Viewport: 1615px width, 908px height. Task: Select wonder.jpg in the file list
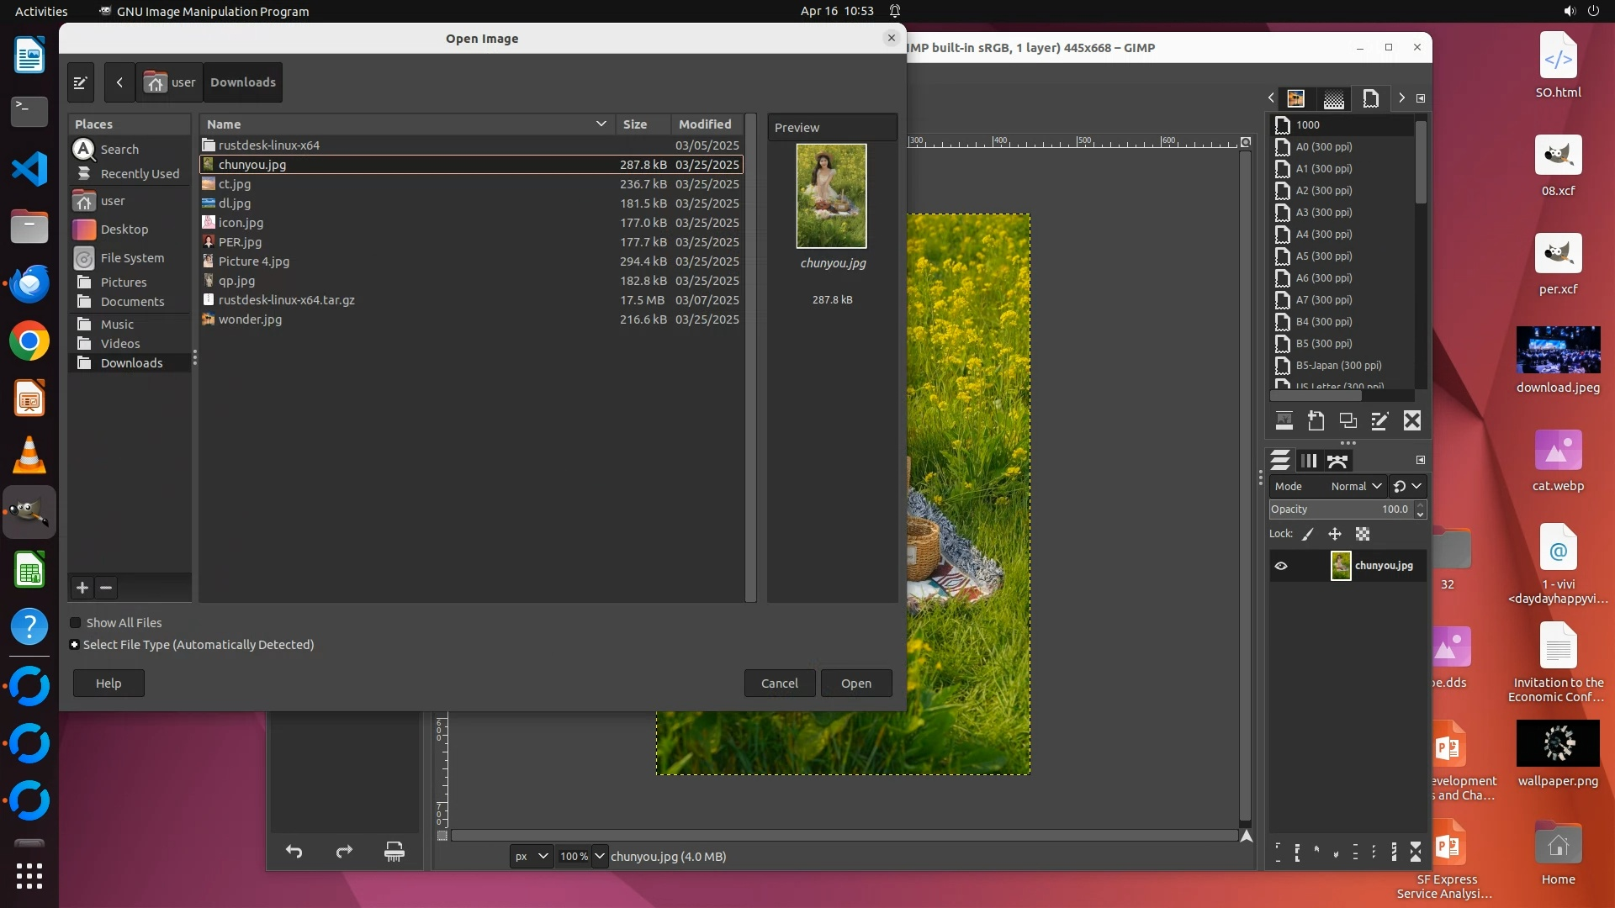[250, 319]
